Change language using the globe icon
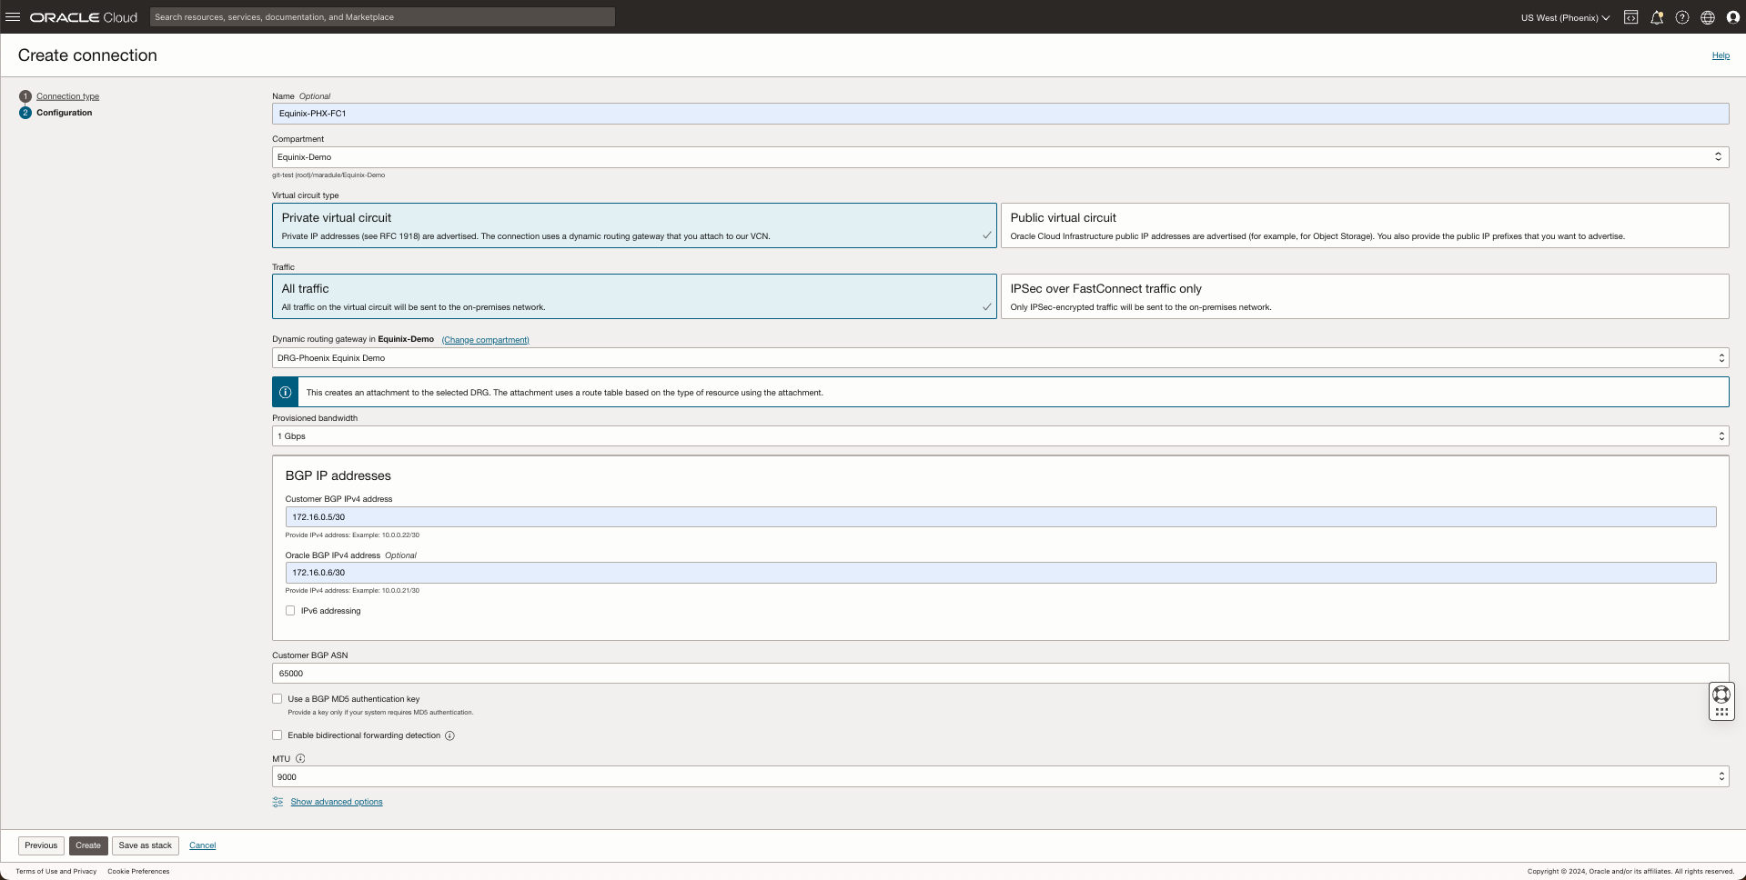The height and width of the screenshot is (880, 1746). tap(1707, 17)
